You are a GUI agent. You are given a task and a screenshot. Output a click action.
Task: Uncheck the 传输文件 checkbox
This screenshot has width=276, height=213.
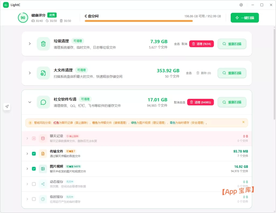[34, 154]
